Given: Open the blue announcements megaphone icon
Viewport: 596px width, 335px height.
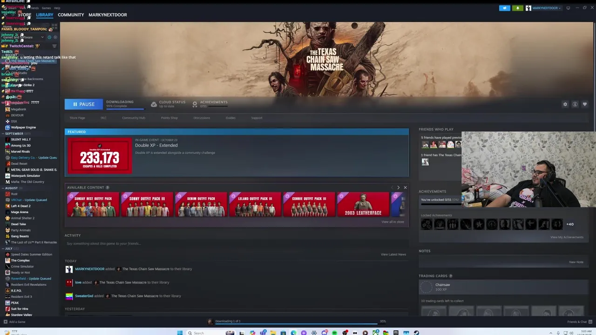Looking at the screenshot, I should 505,8.
